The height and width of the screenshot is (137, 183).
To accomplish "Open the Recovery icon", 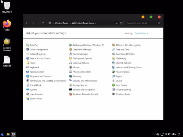I will (71, 76).
